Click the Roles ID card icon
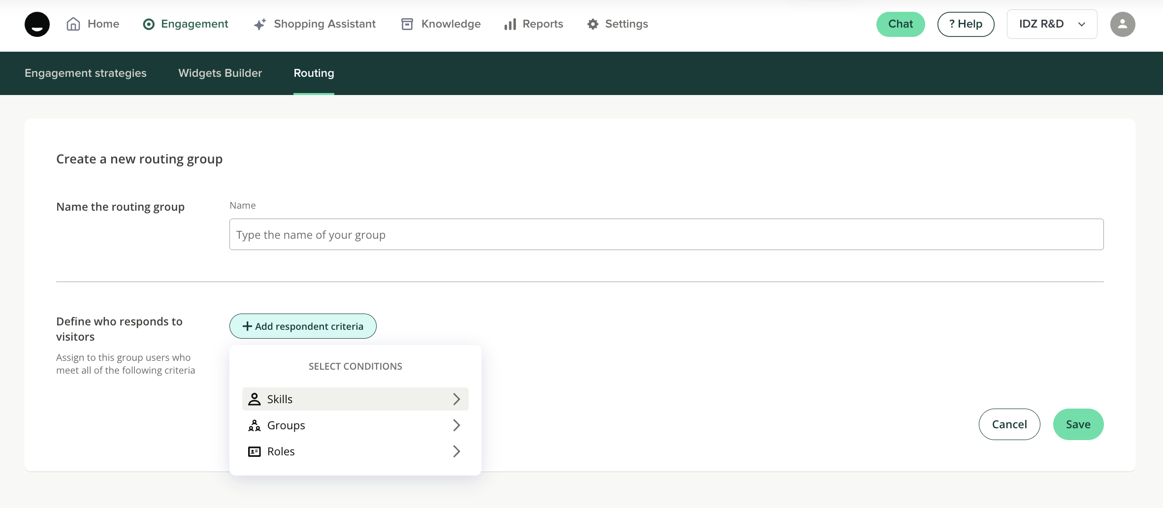Viewport: 1163px width, 508px height. (x=255, y=451)
